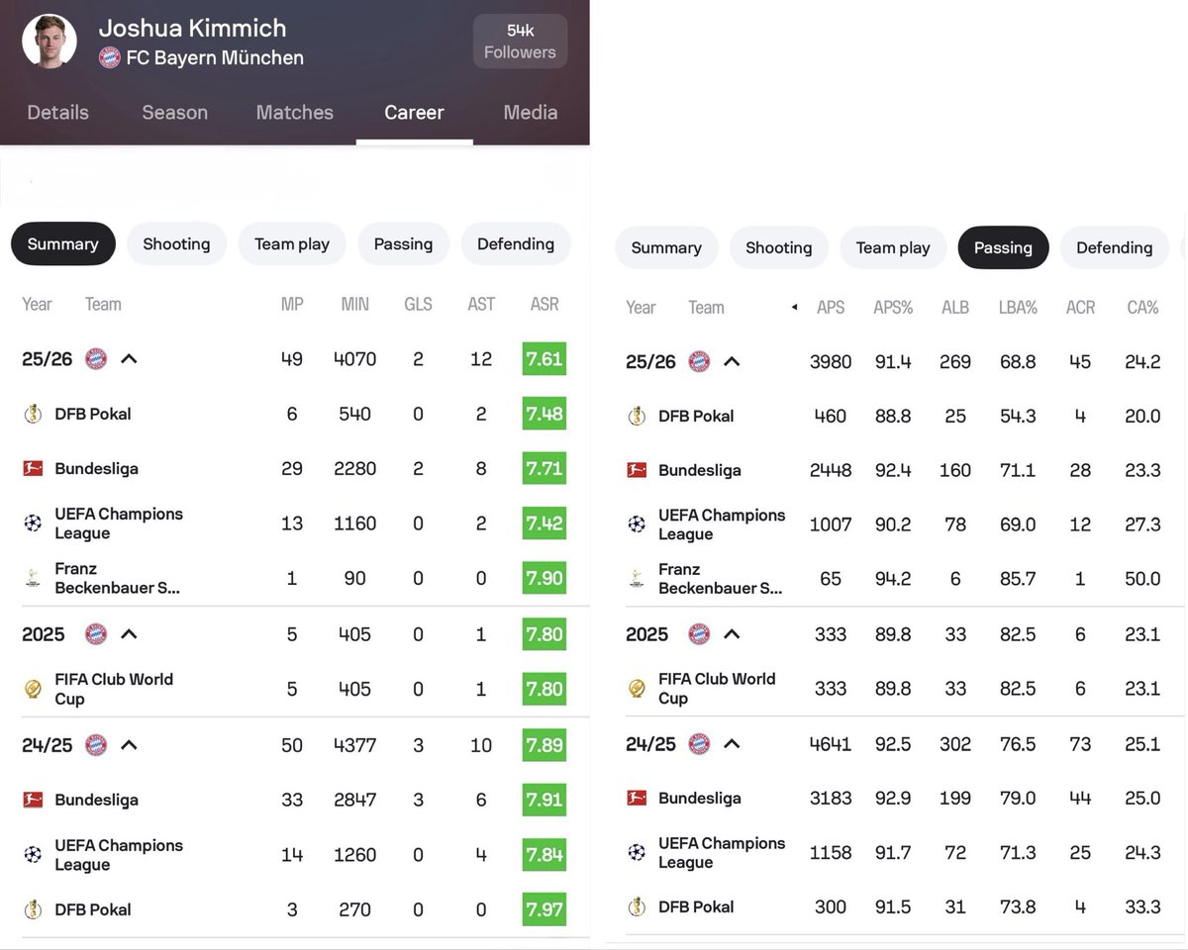
Task: Open Joshua Kimmich's profile photo
Action: tap(49, 42)
